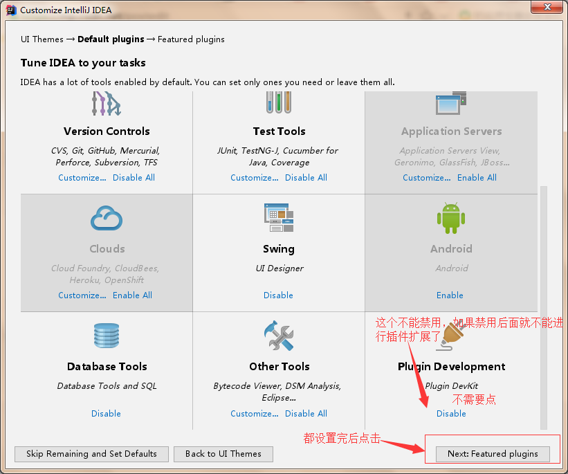Click 'JUnit, TestNG-J, Cucumber for Java' description

point(277,156)
